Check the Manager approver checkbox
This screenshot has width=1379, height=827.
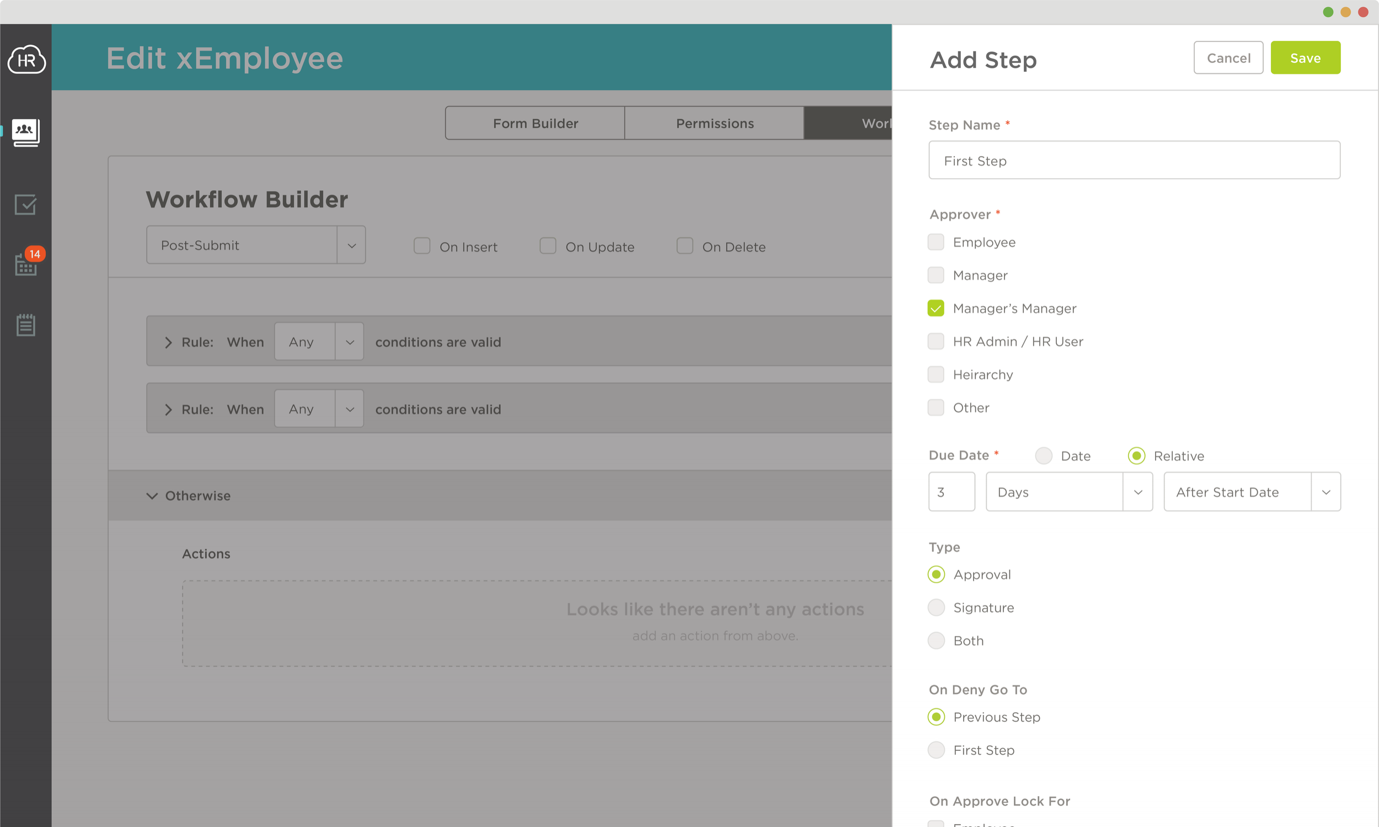pos(936,275)
